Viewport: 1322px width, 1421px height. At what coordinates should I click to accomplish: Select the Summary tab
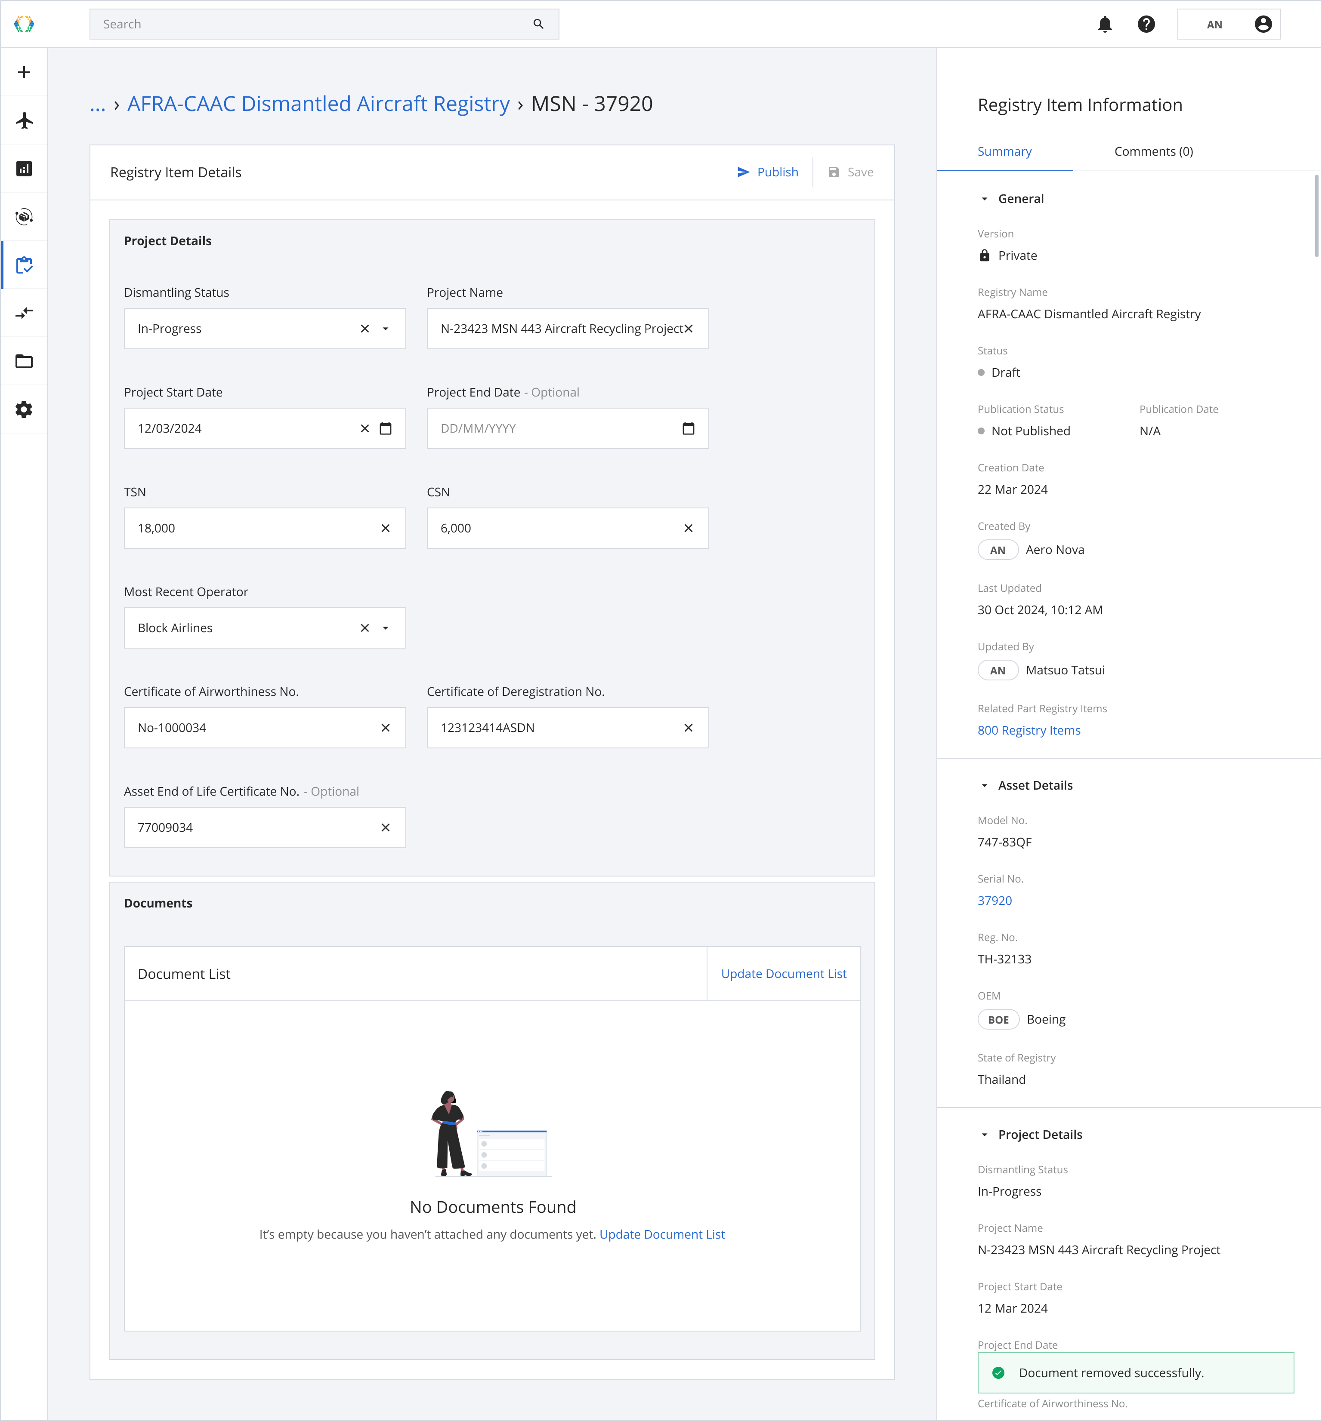1004,151
